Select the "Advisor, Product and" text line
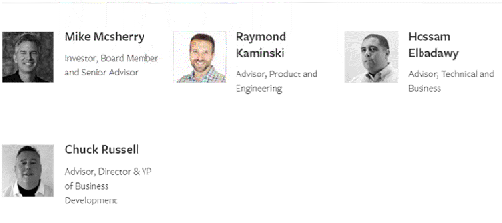 click(x=276, y=74)
